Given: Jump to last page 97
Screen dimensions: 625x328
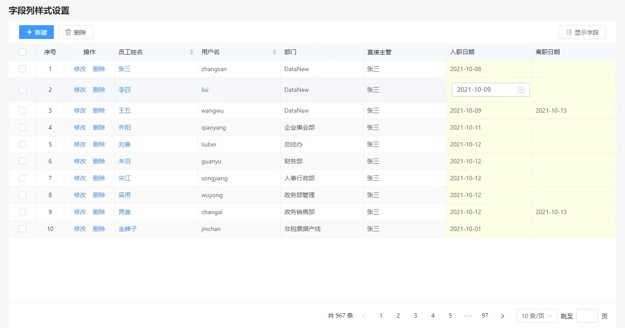Looking at the screenshot, I should 485,316.
